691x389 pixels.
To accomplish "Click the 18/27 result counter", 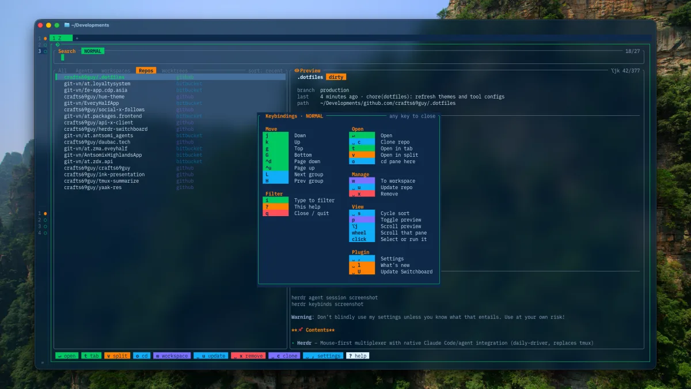I will click(632, 51).
